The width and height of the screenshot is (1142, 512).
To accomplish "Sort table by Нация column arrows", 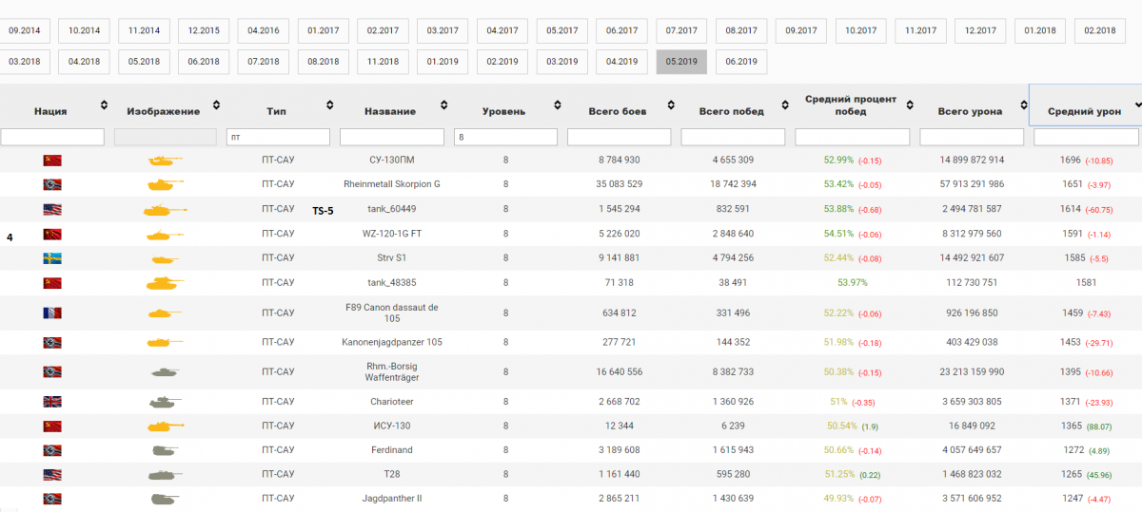I will coord(103,105).
